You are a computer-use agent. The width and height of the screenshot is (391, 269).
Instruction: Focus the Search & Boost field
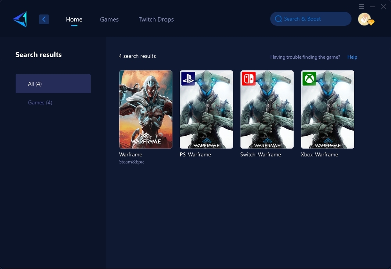tap(311, 19)
